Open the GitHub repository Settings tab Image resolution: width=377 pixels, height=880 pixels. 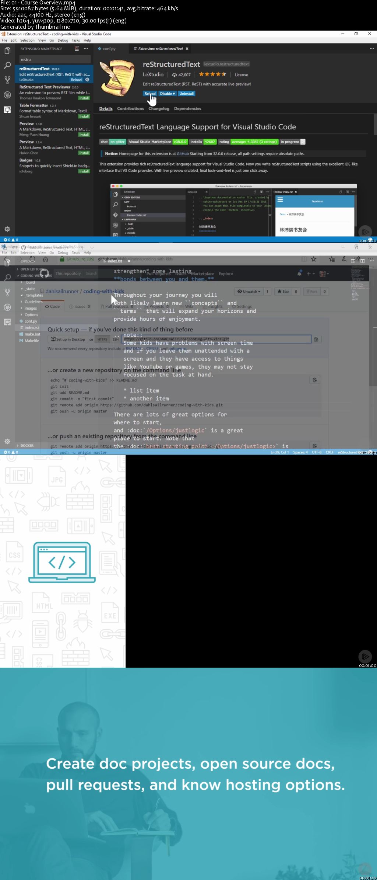tap(242, 306)
